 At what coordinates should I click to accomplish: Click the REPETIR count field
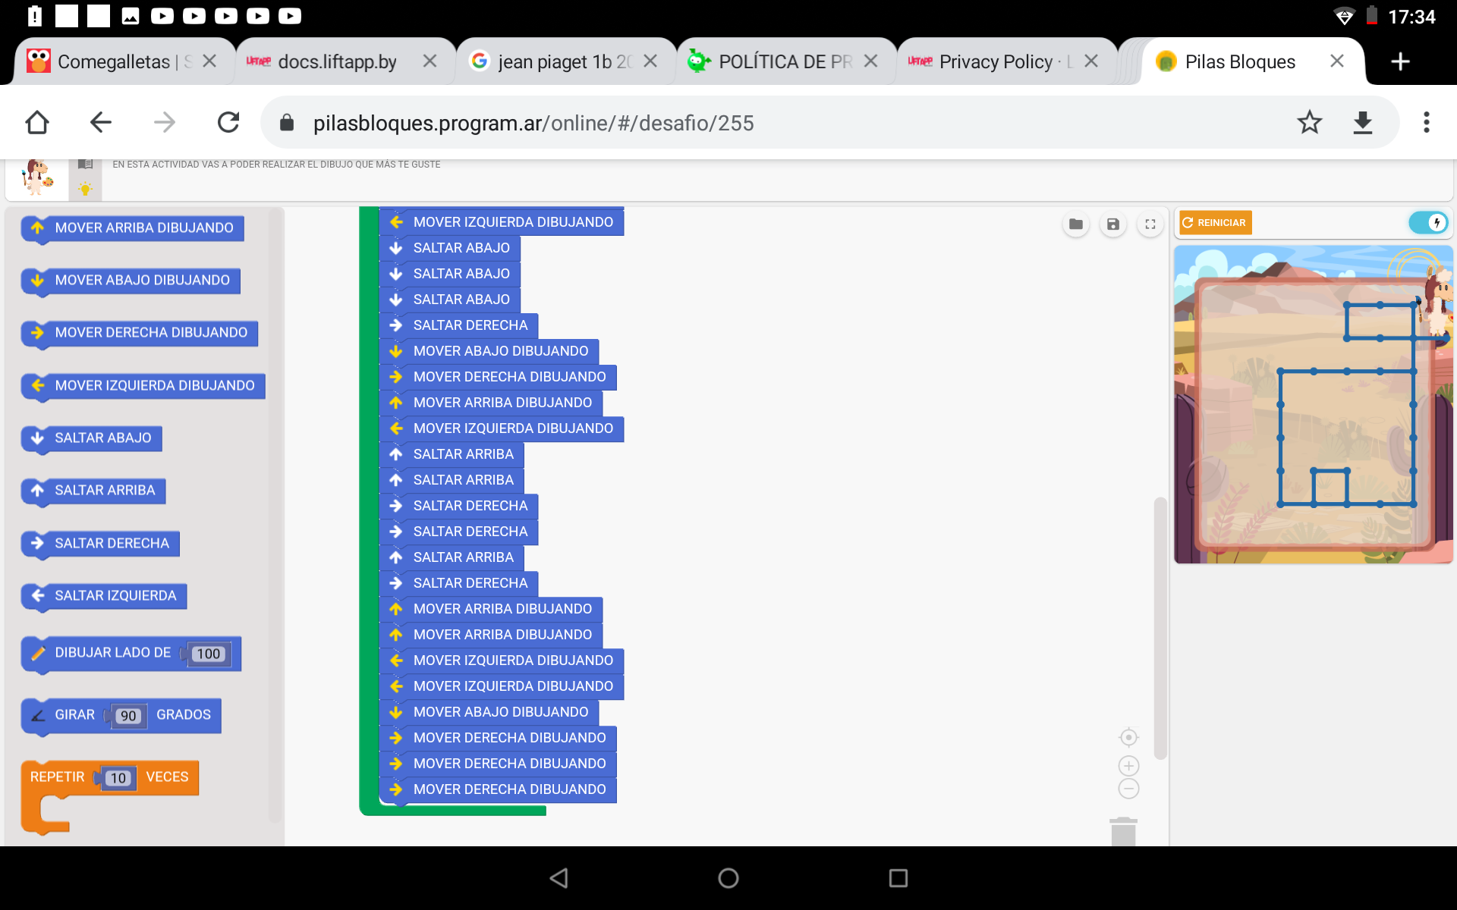click(118, 778)
